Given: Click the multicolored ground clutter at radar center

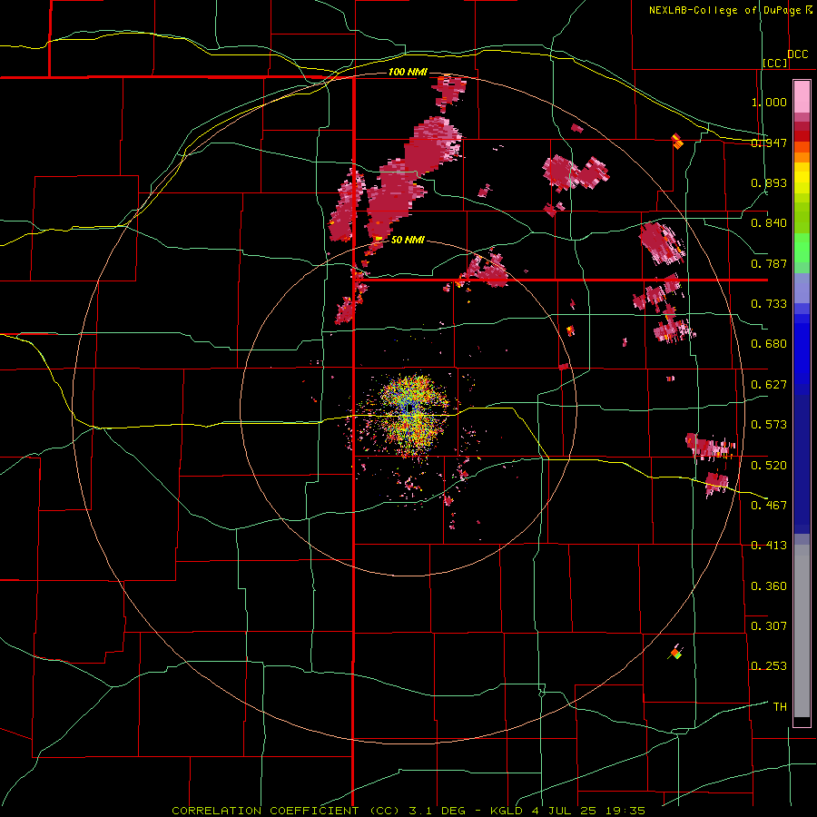Looking at the screenshot, I should pyautogui.click(x=411, y=416).
